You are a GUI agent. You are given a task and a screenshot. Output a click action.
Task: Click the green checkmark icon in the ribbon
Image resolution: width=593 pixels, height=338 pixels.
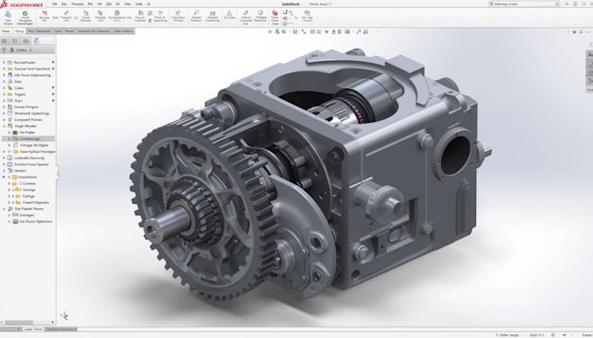click(25, 13)
